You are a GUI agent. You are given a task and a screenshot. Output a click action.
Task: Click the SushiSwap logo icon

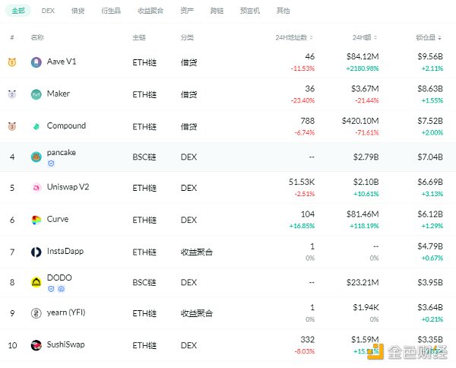pyautogui.click(x=36, y=345)
